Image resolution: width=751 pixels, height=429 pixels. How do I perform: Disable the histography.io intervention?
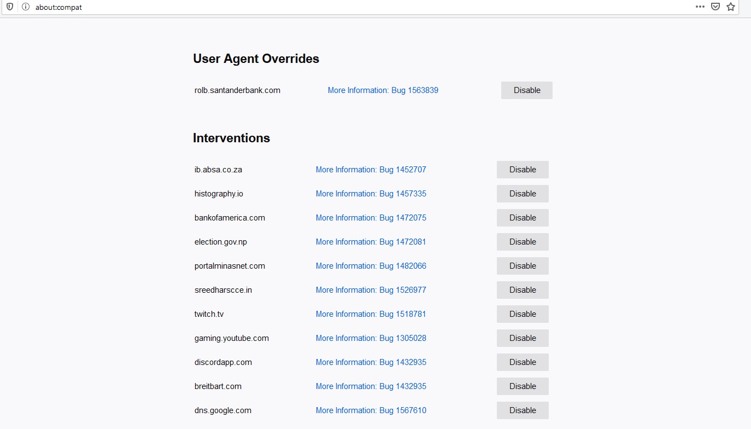coord(523,194)
